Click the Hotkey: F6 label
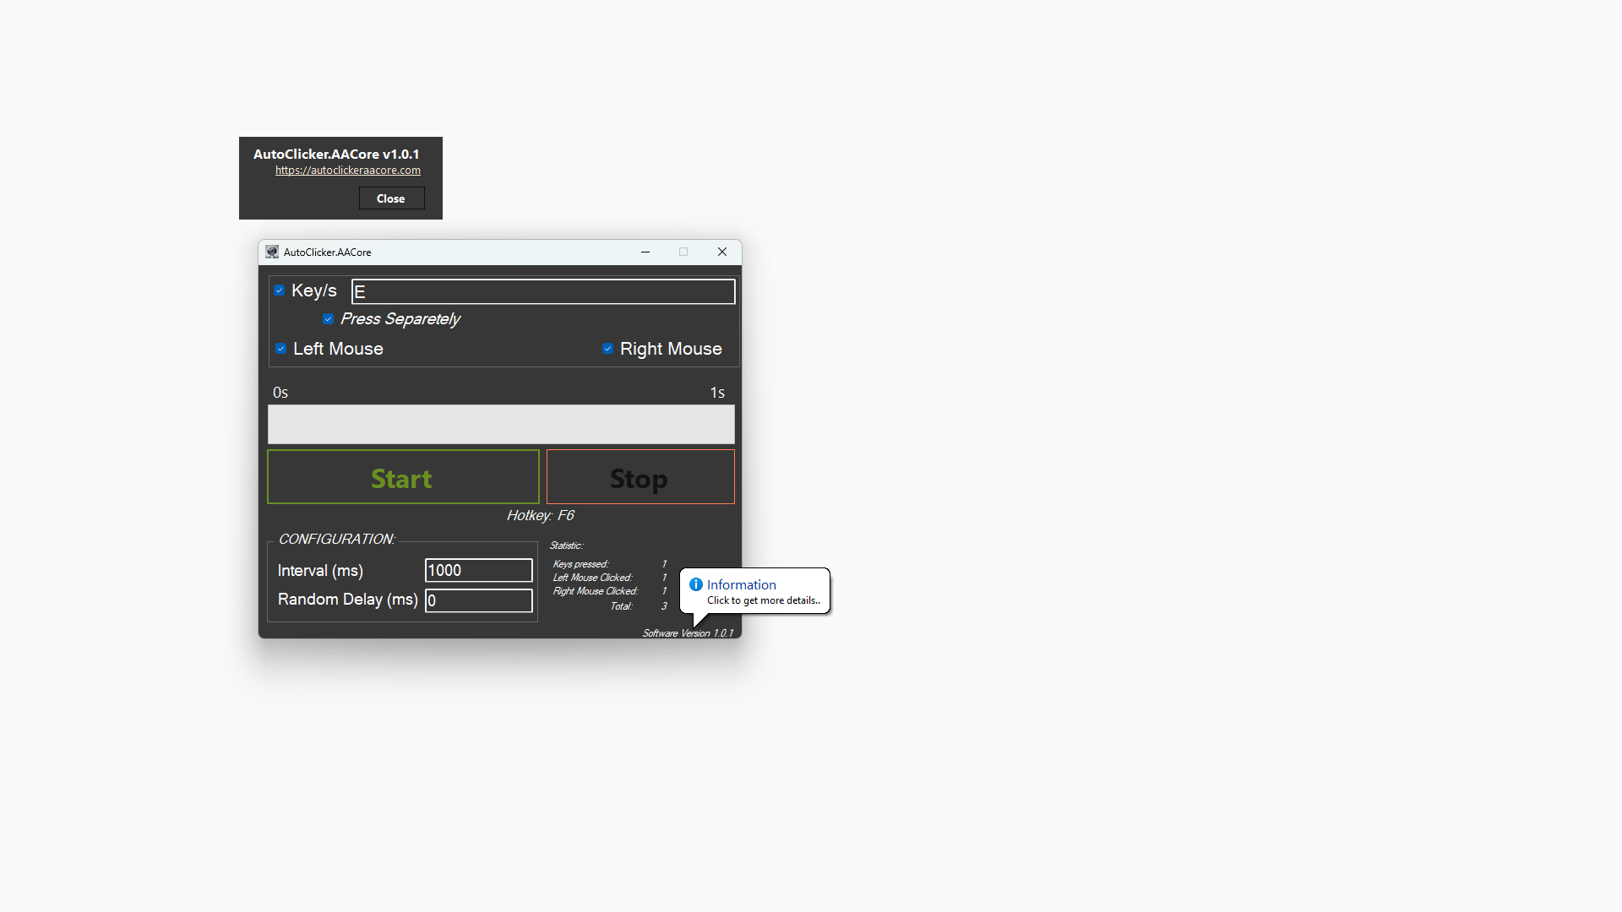The width and height of the screenshot is (1622, 912). [540, 515]
